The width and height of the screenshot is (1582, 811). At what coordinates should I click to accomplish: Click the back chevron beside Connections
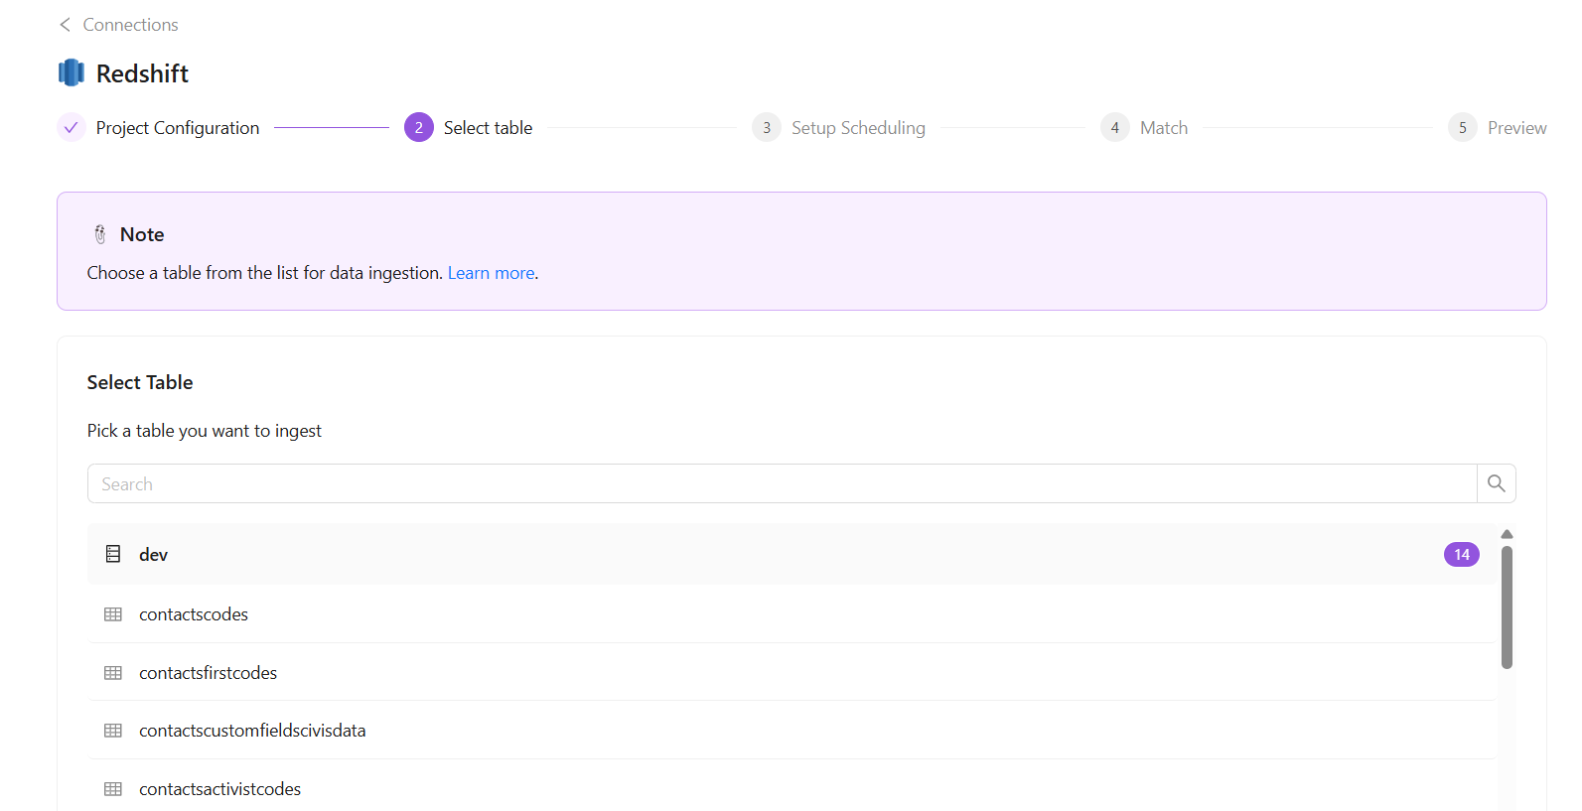[x=66, y=25]
